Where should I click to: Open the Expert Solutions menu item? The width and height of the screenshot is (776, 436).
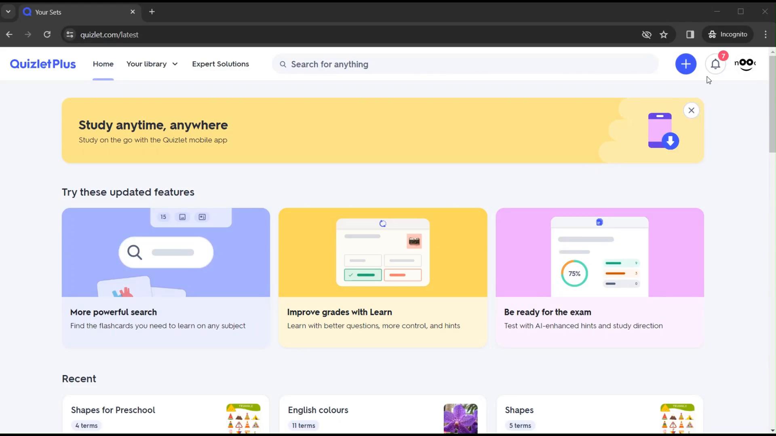220,64
